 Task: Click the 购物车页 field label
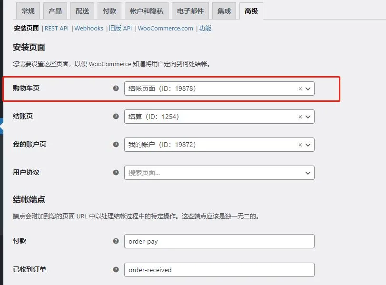coord(26,88)
